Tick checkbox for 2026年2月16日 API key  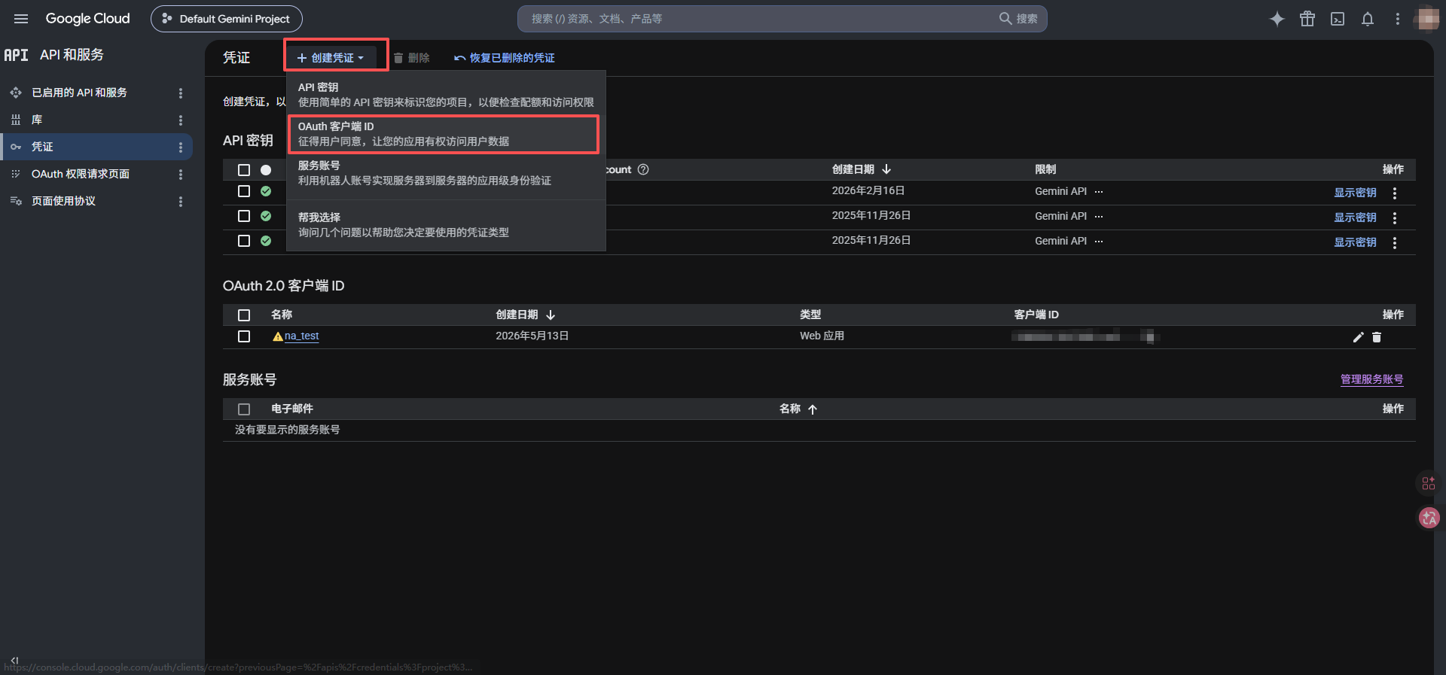(x=244, y=191)
